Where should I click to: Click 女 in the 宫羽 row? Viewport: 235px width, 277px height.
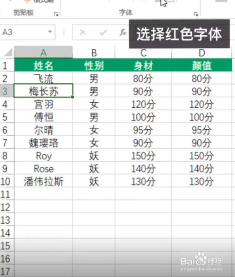(x=94, y=104)
